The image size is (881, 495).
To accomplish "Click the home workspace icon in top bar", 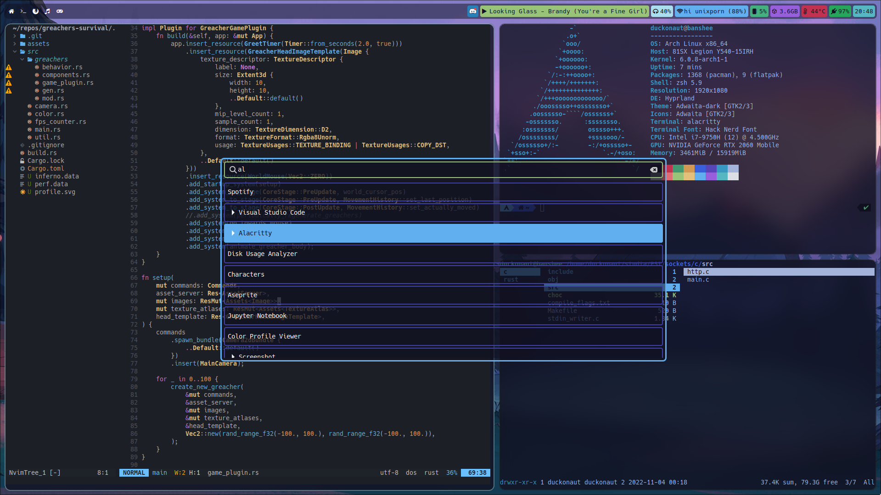I will coord(11,11).
